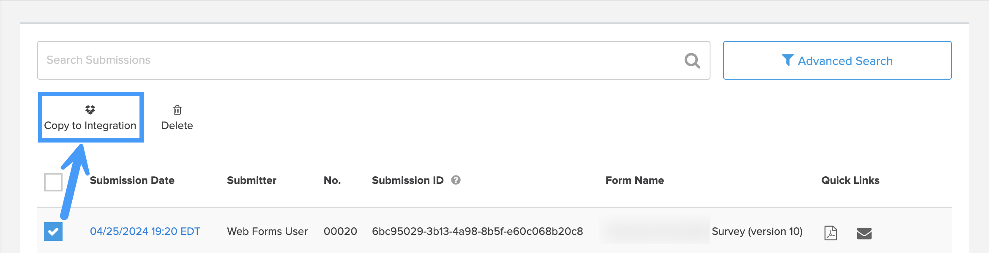
Task: Select the Delete action
Action: [x=177, y=125]
